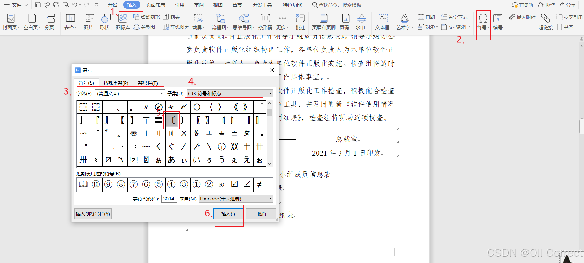Open the flowchart (流程图) tool

pos(220,22)
